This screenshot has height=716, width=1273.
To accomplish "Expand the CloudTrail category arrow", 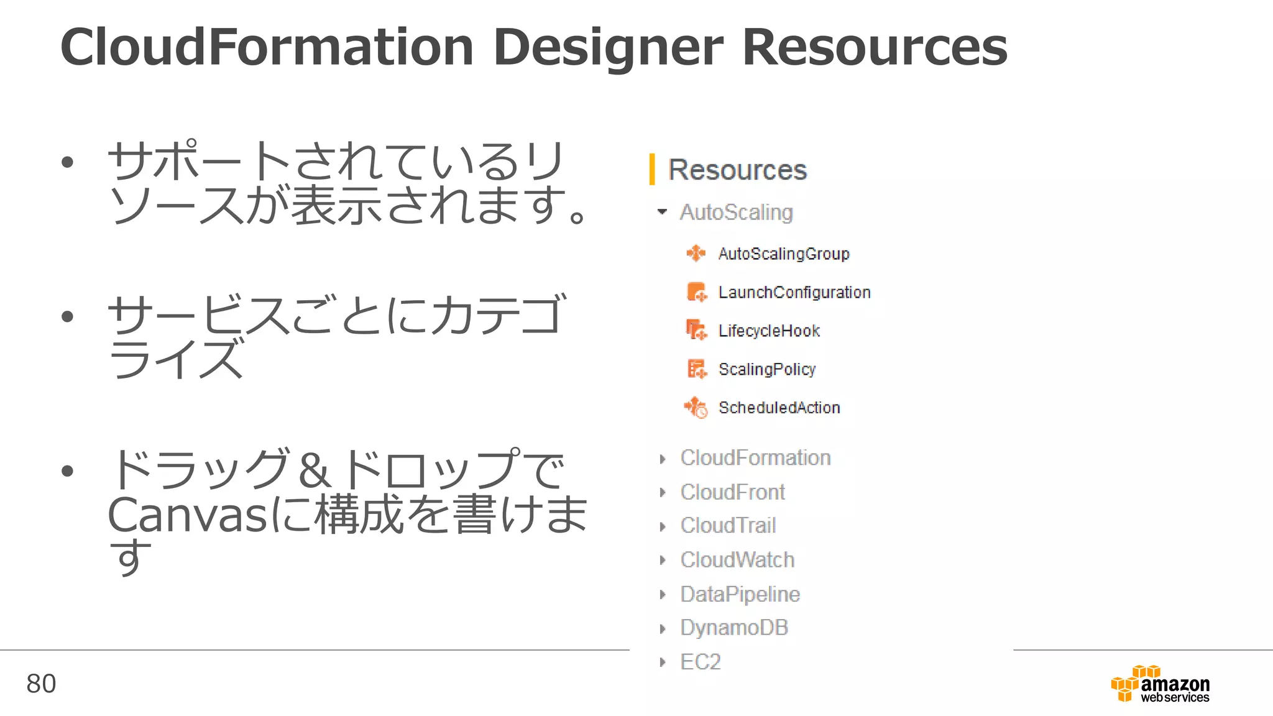I will pyautogui.click(x=663, y=526).
